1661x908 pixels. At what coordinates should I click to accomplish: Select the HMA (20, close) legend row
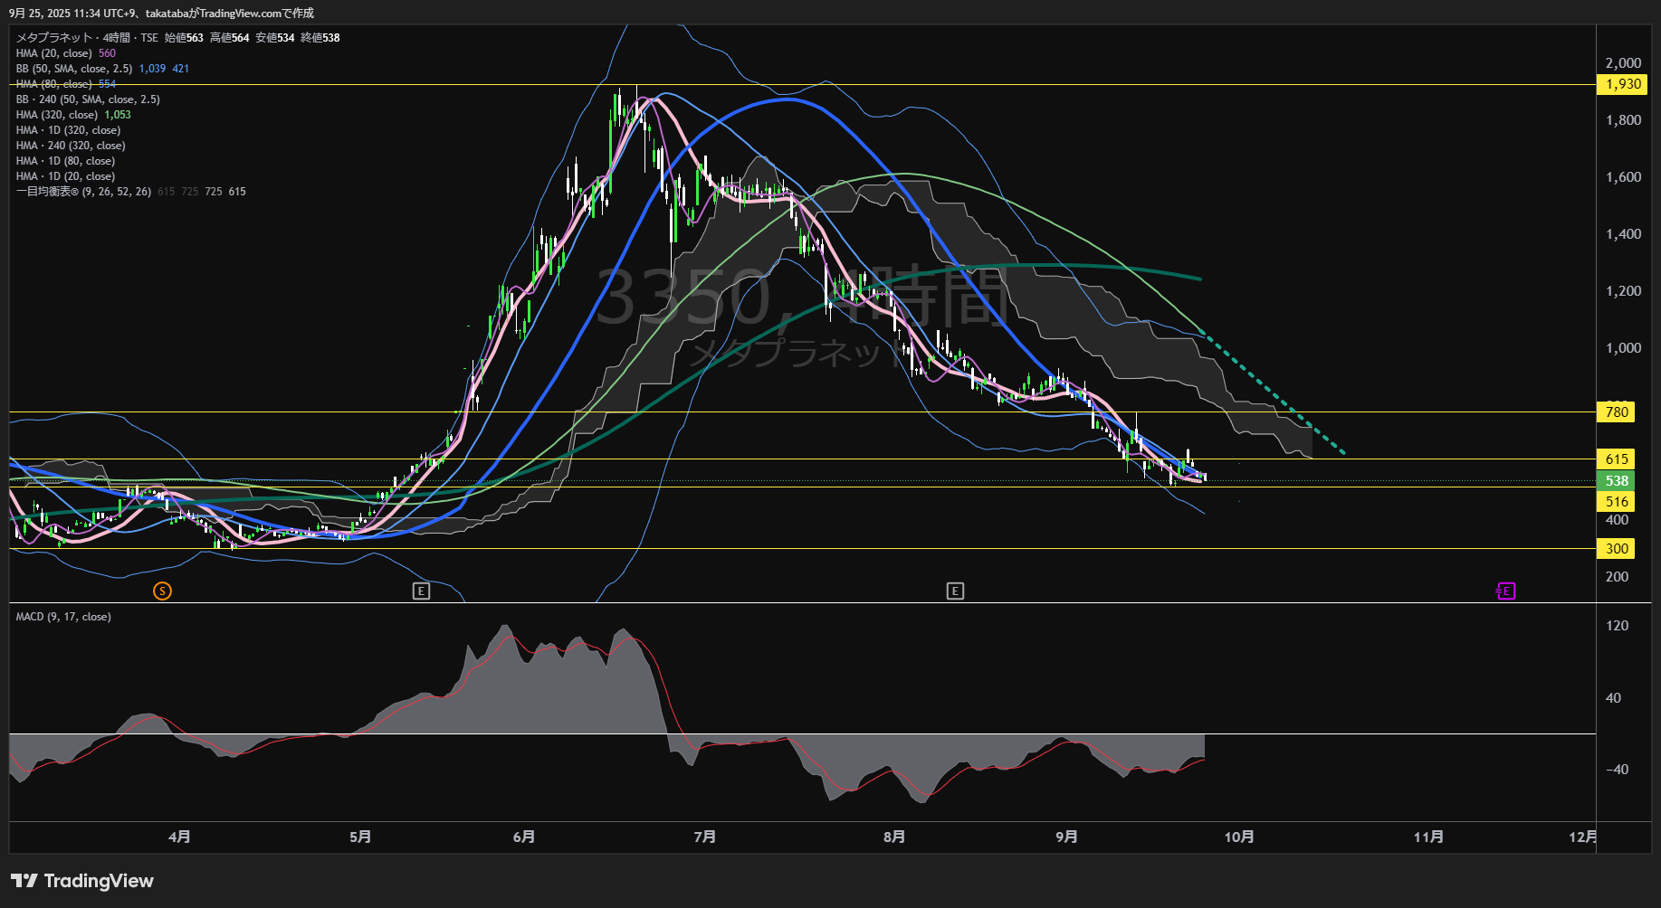tap(66, 53)
